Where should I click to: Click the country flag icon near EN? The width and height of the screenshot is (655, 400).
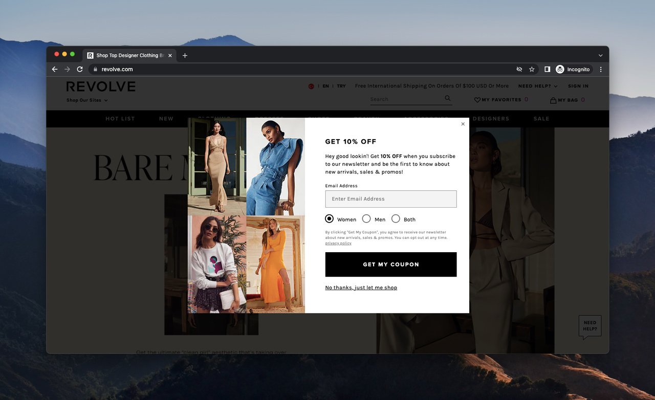(311, 86)
